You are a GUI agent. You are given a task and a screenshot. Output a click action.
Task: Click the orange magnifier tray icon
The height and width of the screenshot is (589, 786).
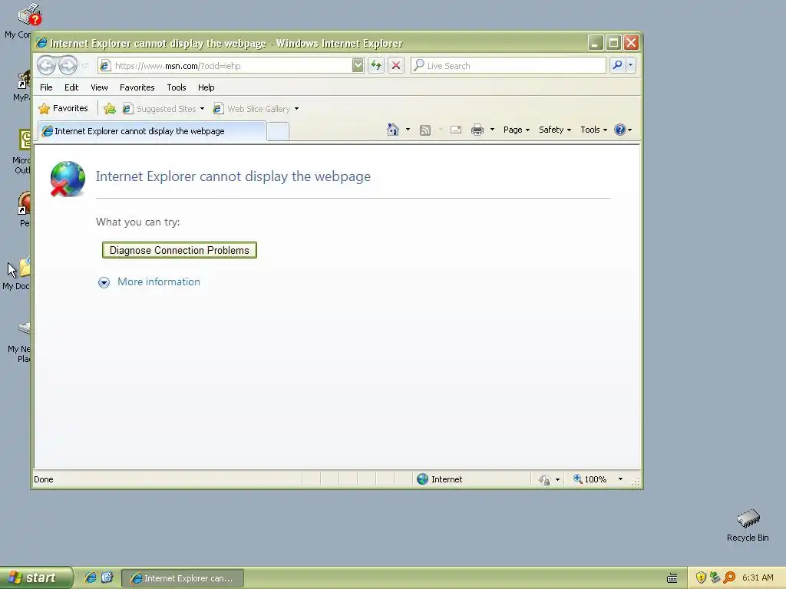click(x=729, y=577)
